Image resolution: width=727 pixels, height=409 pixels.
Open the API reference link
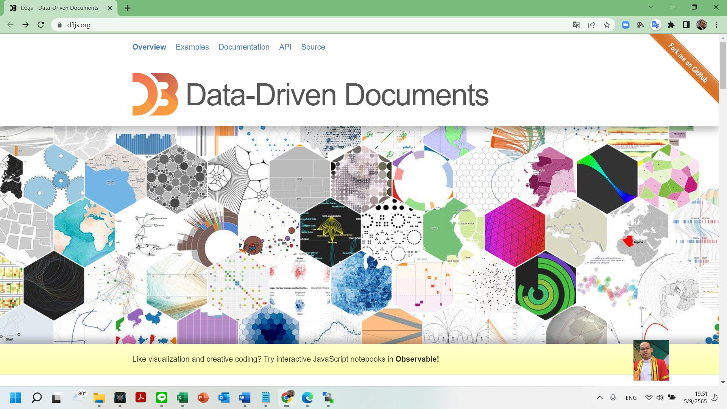click(x=285, y=47)
